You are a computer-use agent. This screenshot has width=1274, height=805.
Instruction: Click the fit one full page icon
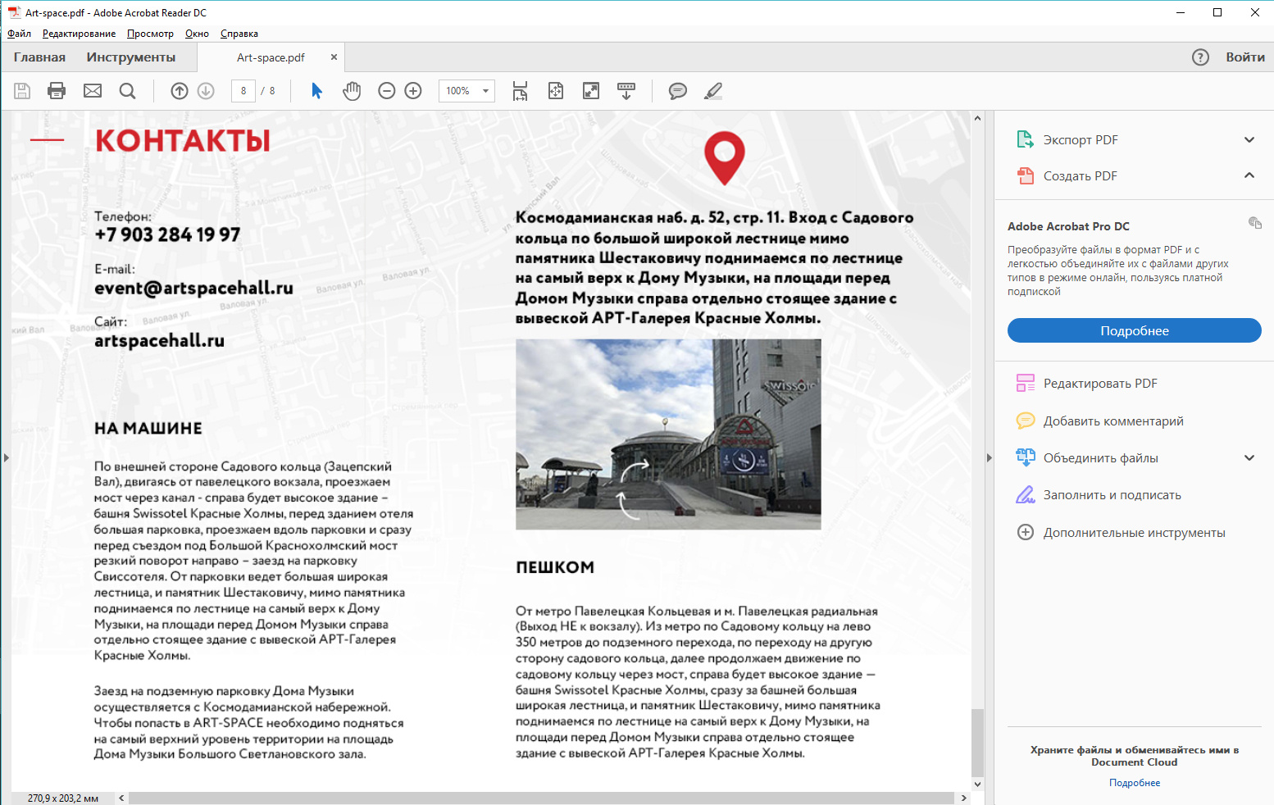[x=556, y=91]
